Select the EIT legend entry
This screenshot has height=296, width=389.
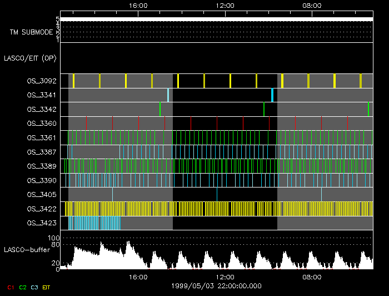click(x=47, y=287)
